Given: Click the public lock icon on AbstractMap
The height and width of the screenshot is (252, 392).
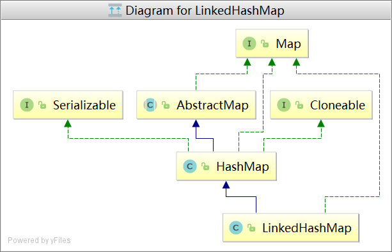Looking at the screenshot, I should [x=166, y=105].
